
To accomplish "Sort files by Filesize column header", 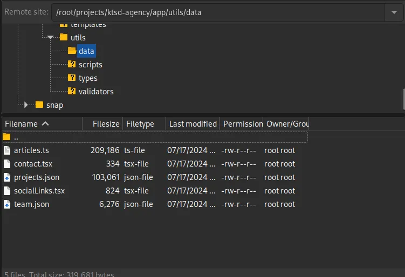I will [x=105, y=123].
